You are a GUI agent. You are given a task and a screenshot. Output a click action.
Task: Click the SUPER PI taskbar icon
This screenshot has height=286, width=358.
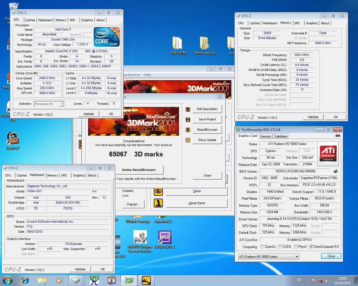tap(94, 280)
